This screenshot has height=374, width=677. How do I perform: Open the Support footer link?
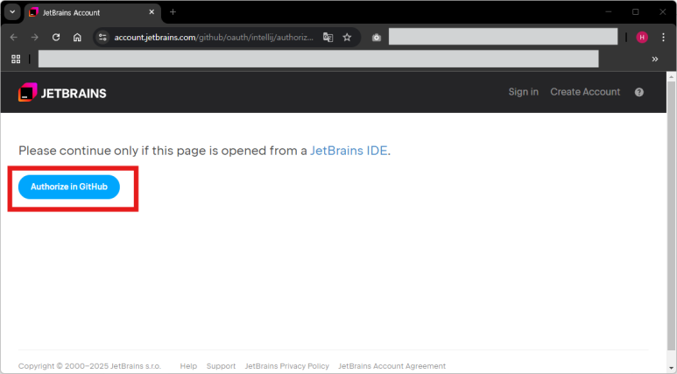tap(221, 366)
